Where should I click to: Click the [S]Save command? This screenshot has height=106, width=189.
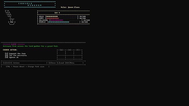[52, 63]
